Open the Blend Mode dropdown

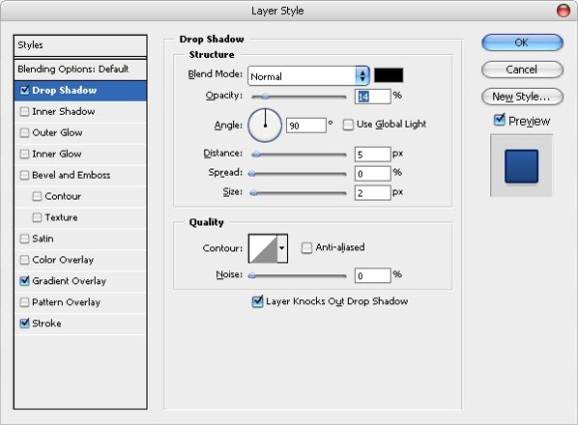(309, 76)
